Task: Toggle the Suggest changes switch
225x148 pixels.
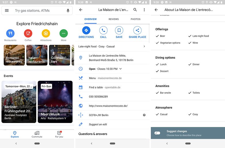Action: point(157,133)
